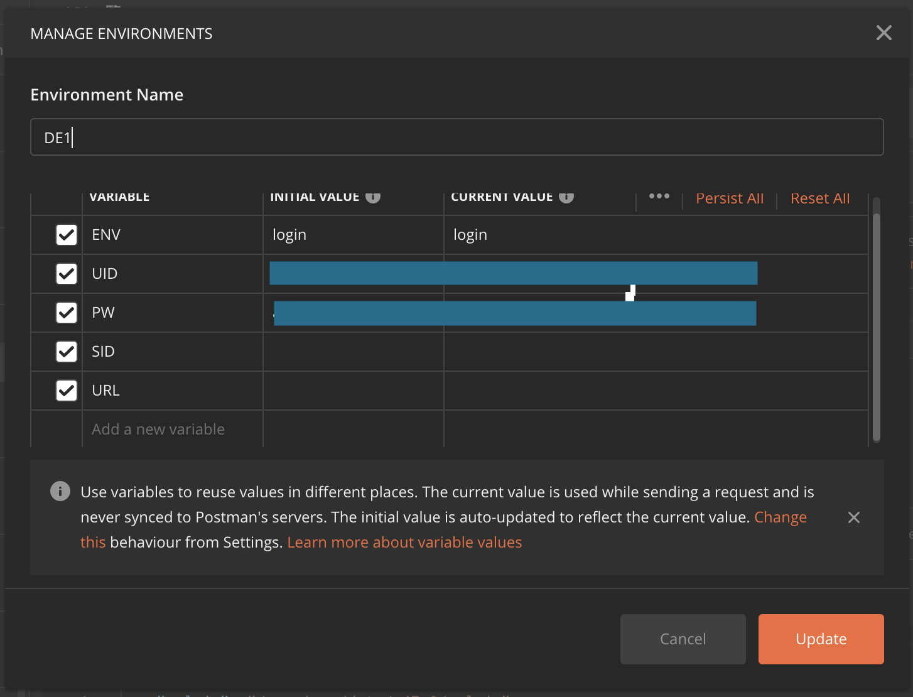The width and height of the screenshot is (913, 697).
Task: Uncheck the URL variable checkbox
Action: pos(67,391)
